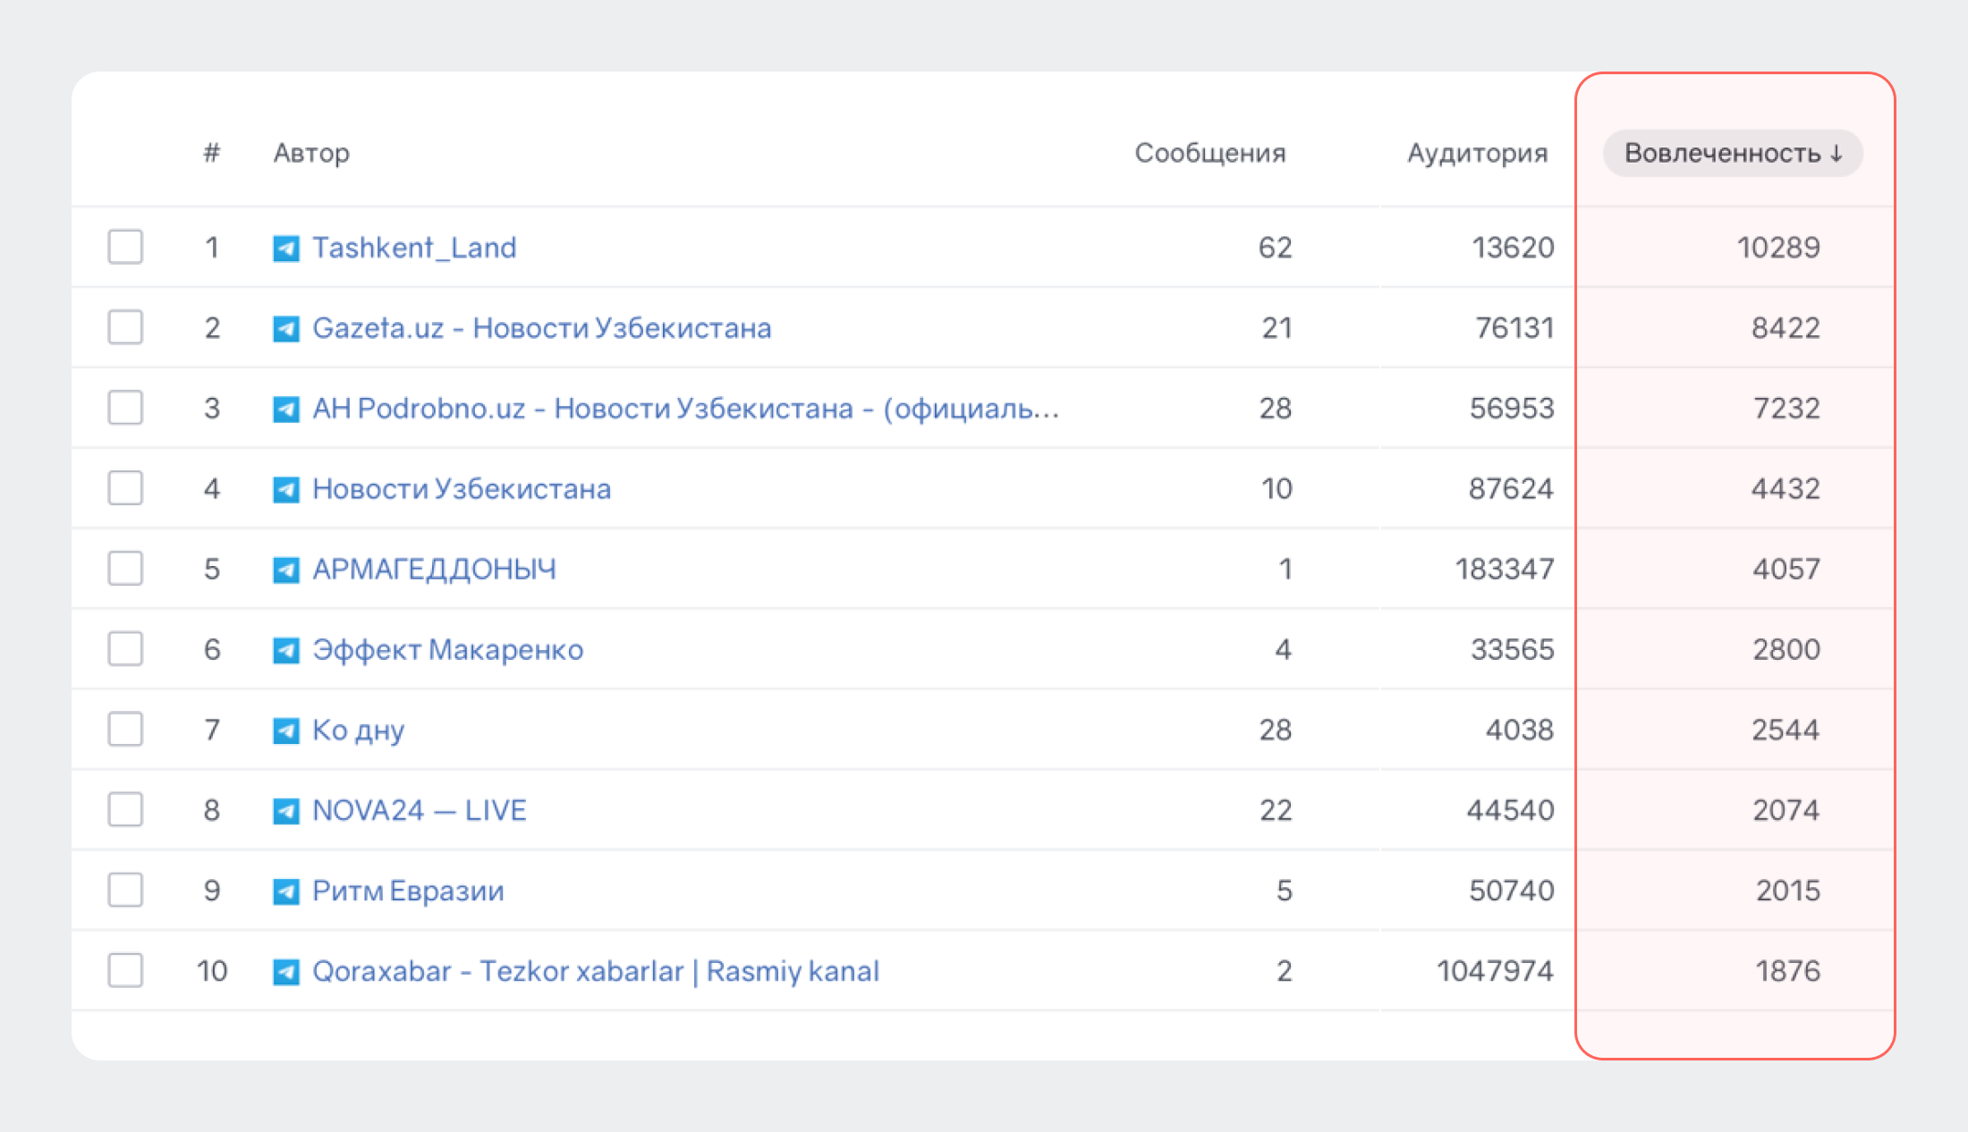This screenshot has height=1132, width=1968.
Task: Click Telegram icon beside Ко дну
Action: pos(286,731)
